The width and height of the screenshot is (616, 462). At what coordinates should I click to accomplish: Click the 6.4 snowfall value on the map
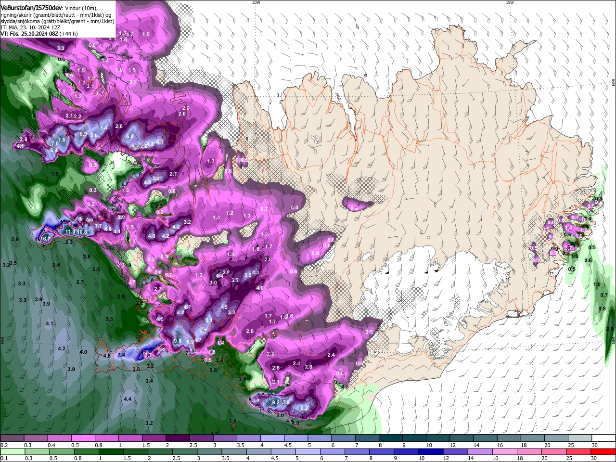pos(54,150)
